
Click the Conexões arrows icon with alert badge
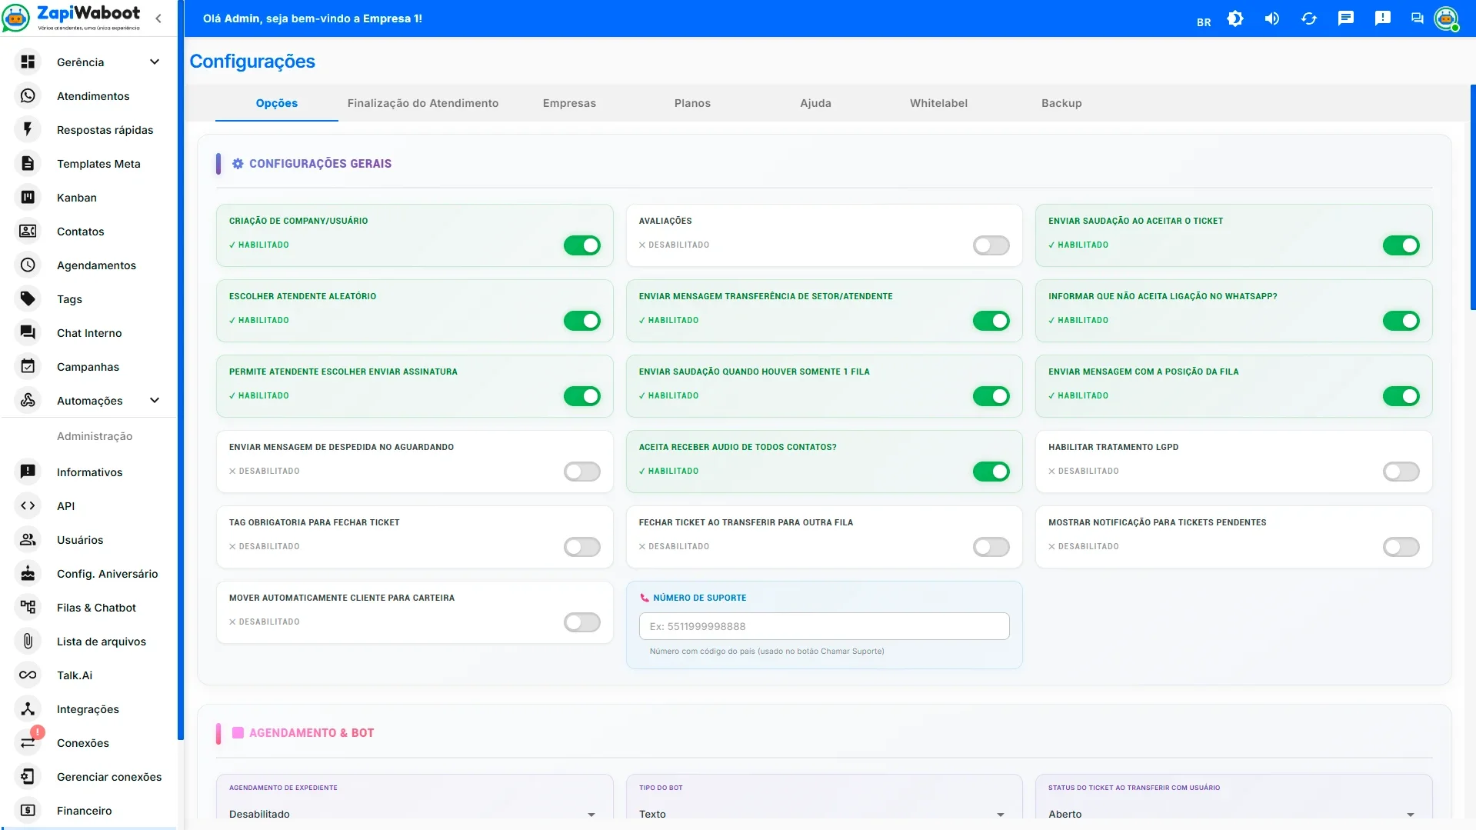tap(28, 742)
